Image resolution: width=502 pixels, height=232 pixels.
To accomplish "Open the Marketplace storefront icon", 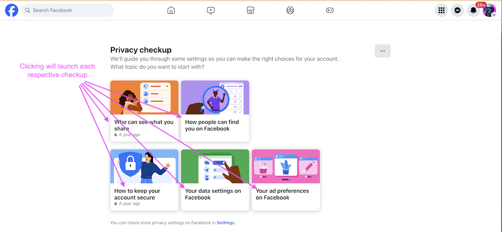I will (250, 10).
